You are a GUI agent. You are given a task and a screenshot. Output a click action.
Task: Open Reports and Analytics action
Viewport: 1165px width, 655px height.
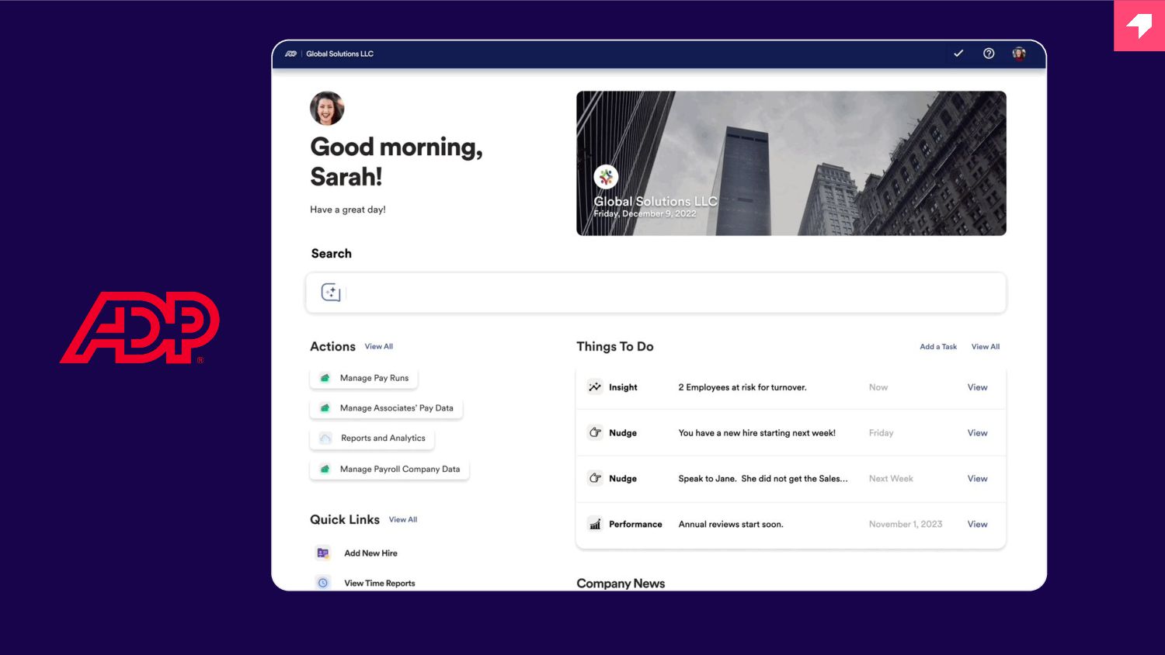pyautogui.click(x=372, y=438)
